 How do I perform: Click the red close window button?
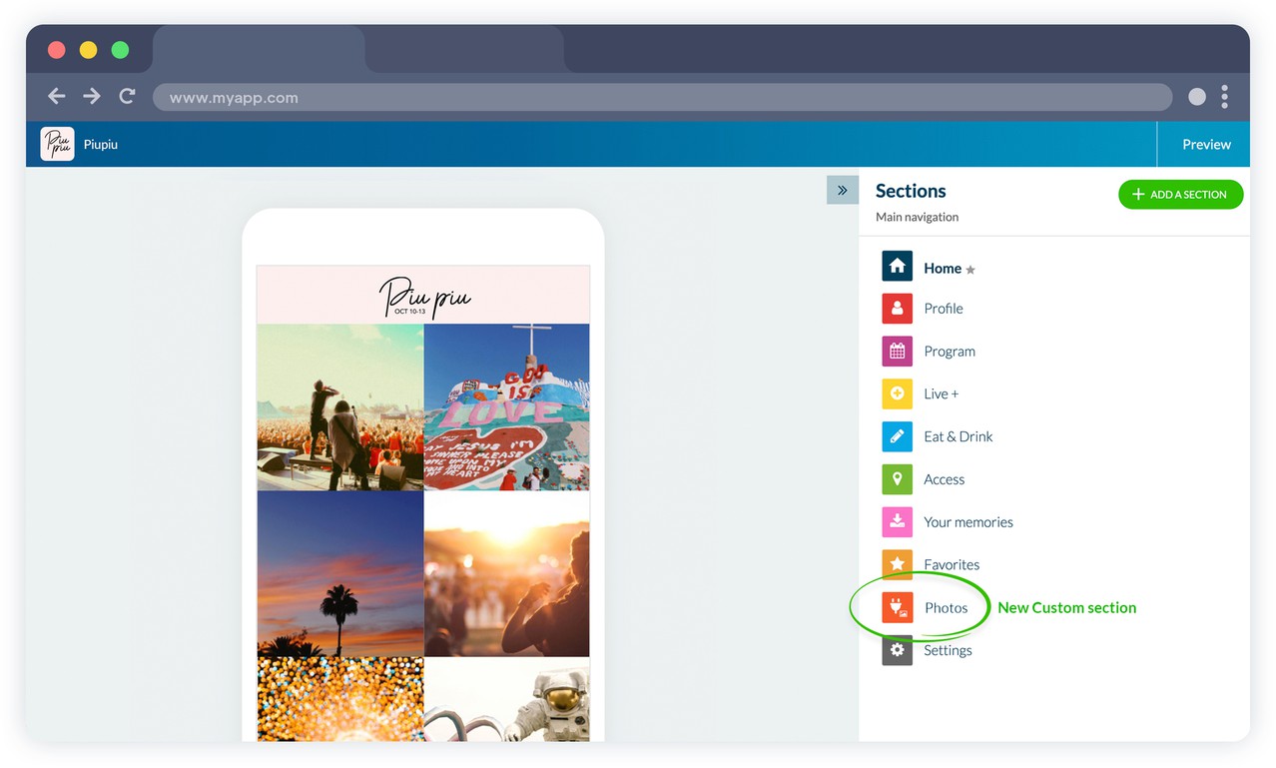click(56, 50)
